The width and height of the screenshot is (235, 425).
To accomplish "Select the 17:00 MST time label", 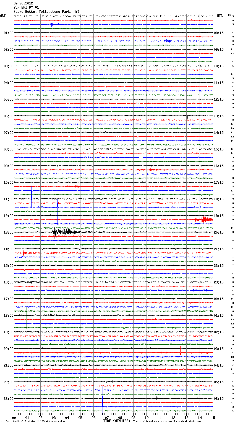I will (x=9, y=299).
